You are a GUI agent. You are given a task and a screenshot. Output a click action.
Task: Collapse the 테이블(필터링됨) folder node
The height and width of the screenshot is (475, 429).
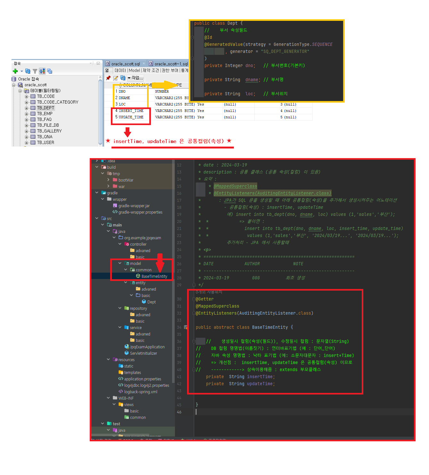pos(20,91)
